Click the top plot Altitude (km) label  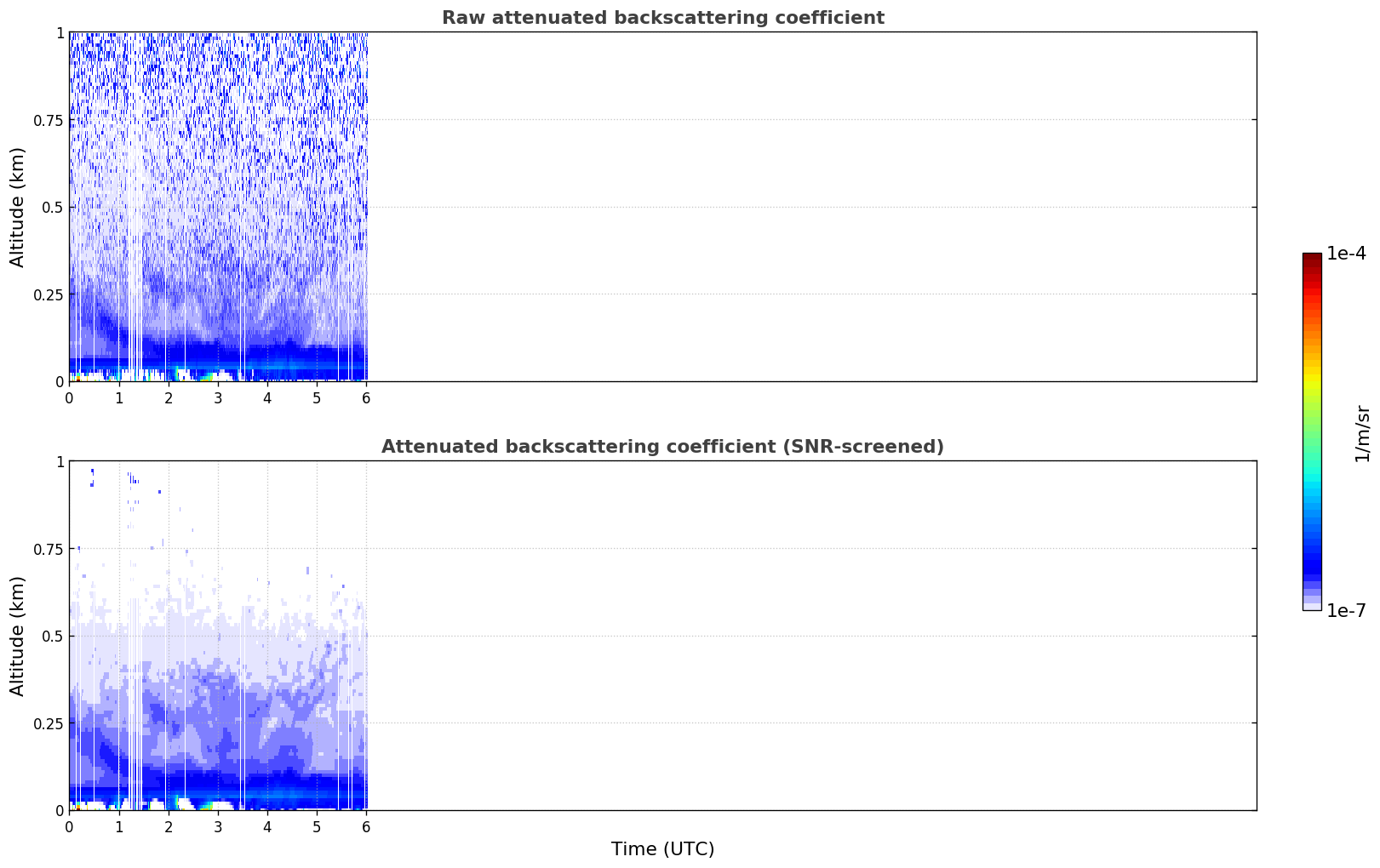pyautogui.click(x=18, y=207)
